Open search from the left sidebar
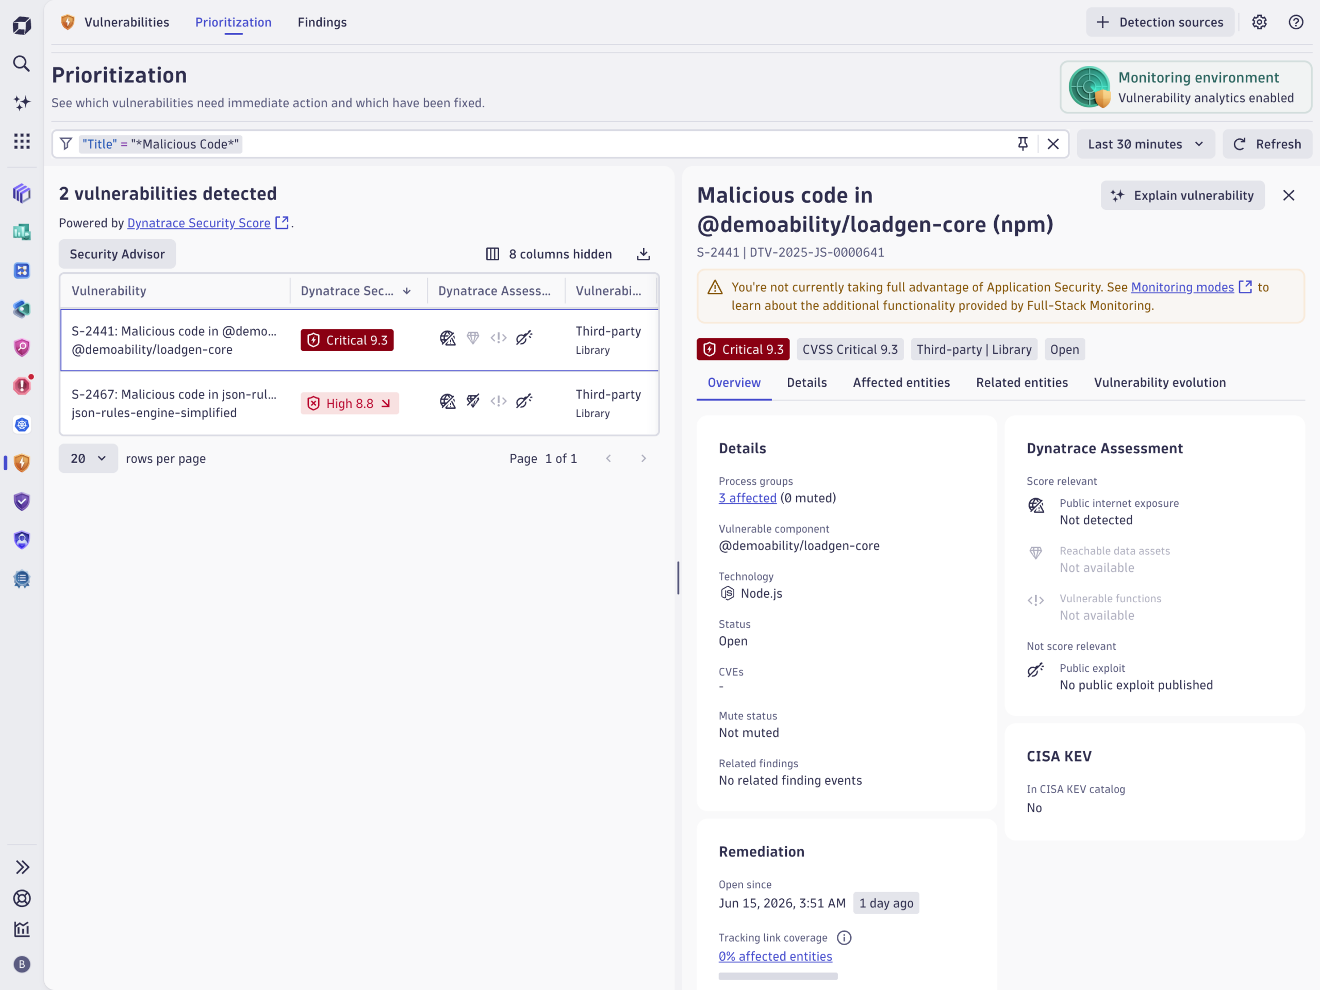 [22, 63]
